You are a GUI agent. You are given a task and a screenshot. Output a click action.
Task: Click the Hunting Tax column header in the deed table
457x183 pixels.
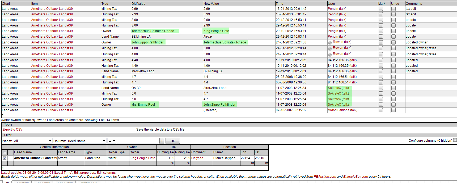point(166,152)
